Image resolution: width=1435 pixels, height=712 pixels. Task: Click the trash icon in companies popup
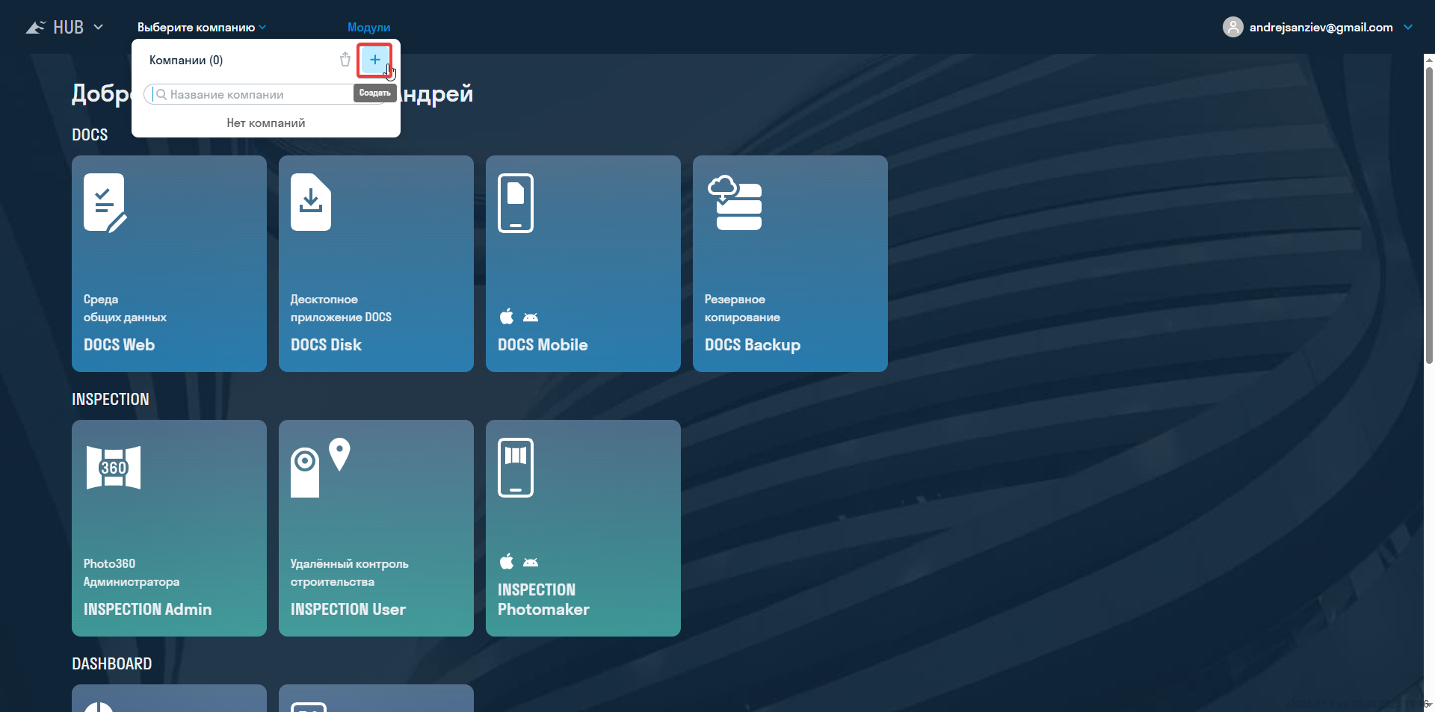click(345, 60)
